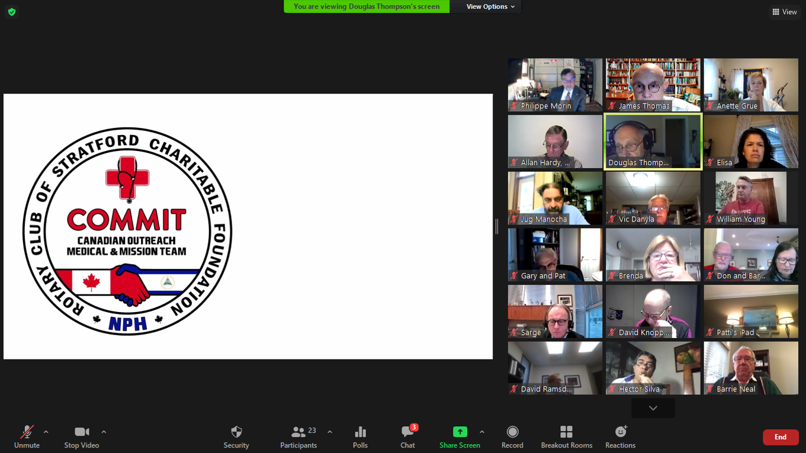Select Patti's iPad video tile
This screenshot has height=453, width=806.
pyautogui.click(x=751, y=311)
